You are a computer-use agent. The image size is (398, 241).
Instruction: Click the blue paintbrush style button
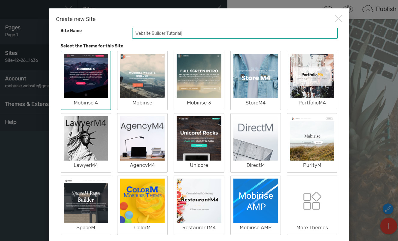[x=388, y=209]
